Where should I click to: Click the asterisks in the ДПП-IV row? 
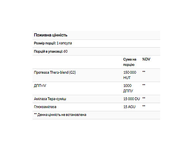[x=144, y=85]
